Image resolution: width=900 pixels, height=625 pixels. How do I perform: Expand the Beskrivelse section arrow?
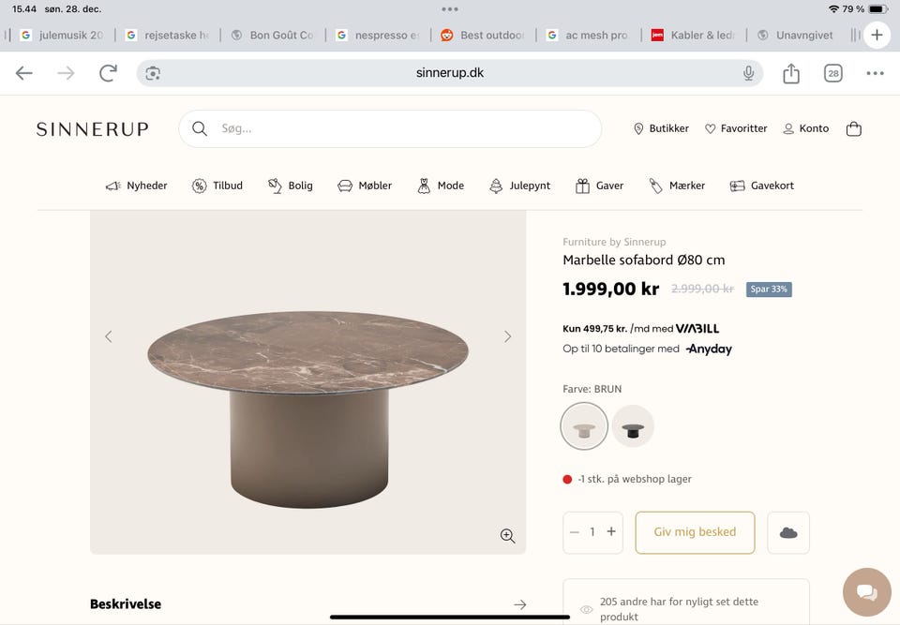[520, 604]
